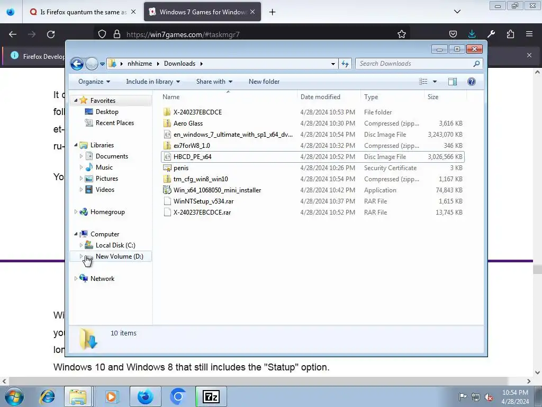Open the Organize menu

pos(94,82)
